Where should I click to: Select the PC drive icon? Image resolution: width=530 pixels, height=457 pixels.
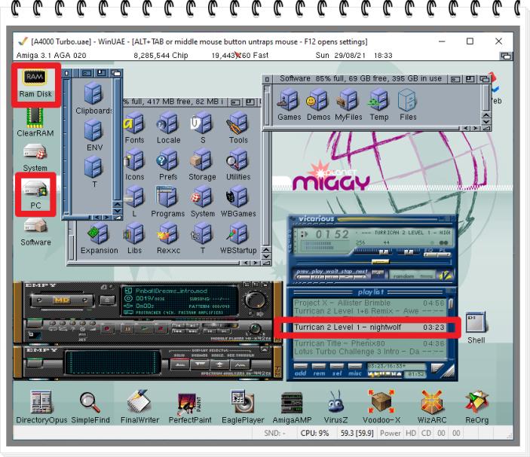tap(35, 193)
